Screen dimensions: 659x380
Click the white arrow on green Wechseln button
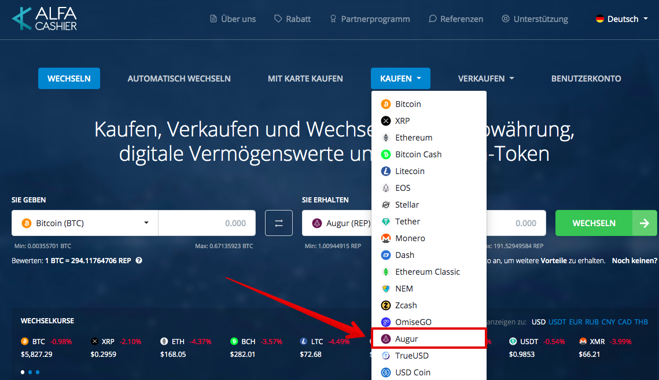coord(645,223)
